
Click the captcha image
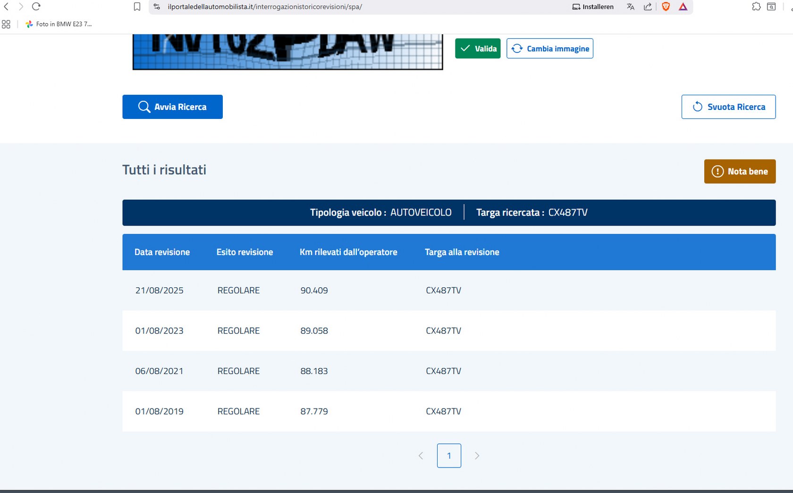(287, 52)
